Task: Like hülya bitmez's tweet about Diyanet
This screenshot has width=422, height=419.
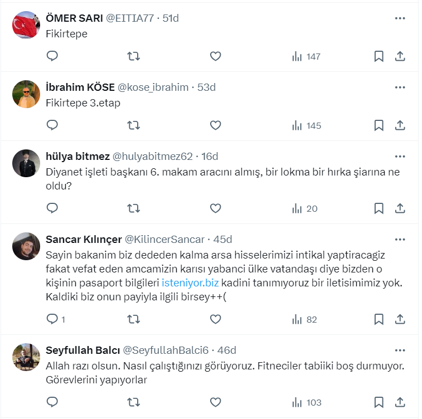Action: pos(216,208)
